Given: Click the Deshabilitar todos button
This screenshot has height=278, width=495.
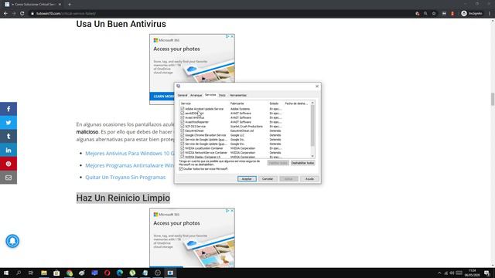Looking at the screenshot, I should tap(302, 163).
